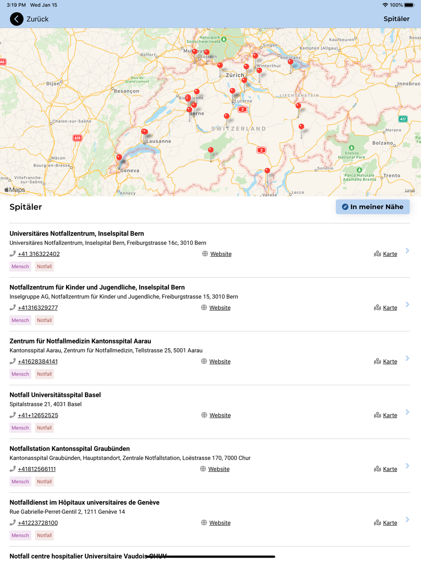421x561 pixels.
Task: Tap map icon for Universitäres Notfallzentrum Bern
Action: [x=378, y=254]
